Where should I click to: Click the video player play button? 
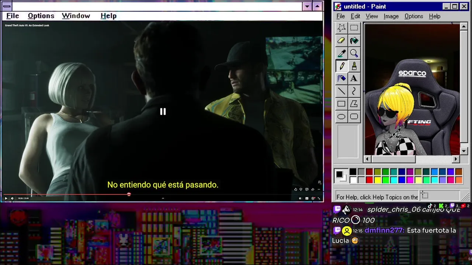tap(6, 198)
